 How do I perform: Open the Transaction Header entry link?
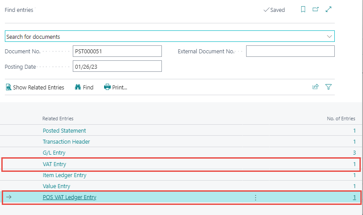(67, 142)
